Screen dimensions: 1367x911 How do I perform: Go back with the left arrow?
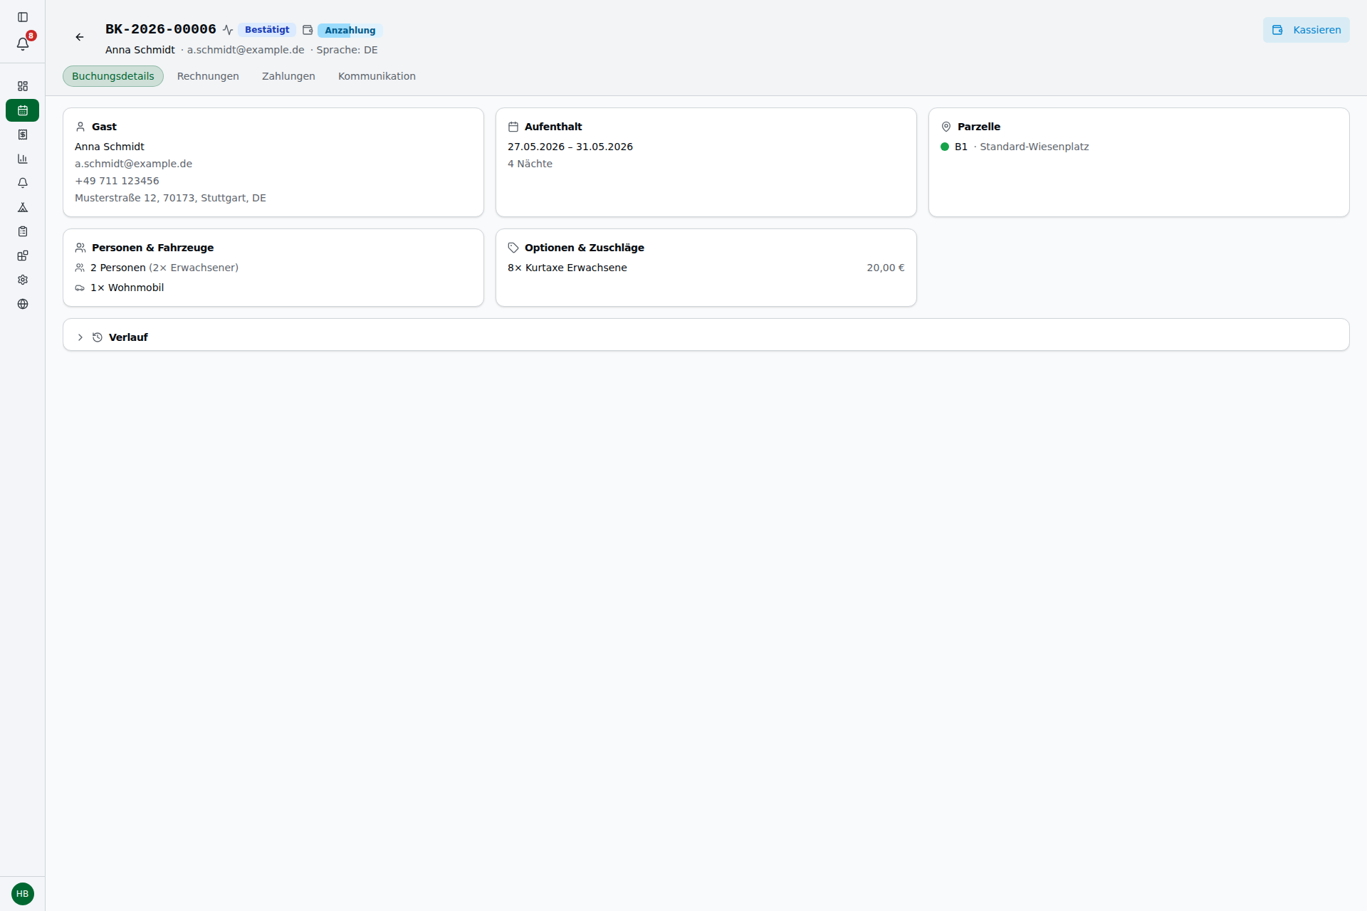(80, 37)
